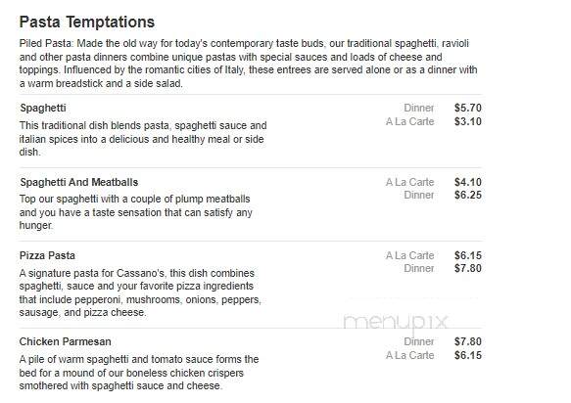
Task: Click the Piled Pasta intro paragraph
Action: pyautogui.click(x=249, y=64)
